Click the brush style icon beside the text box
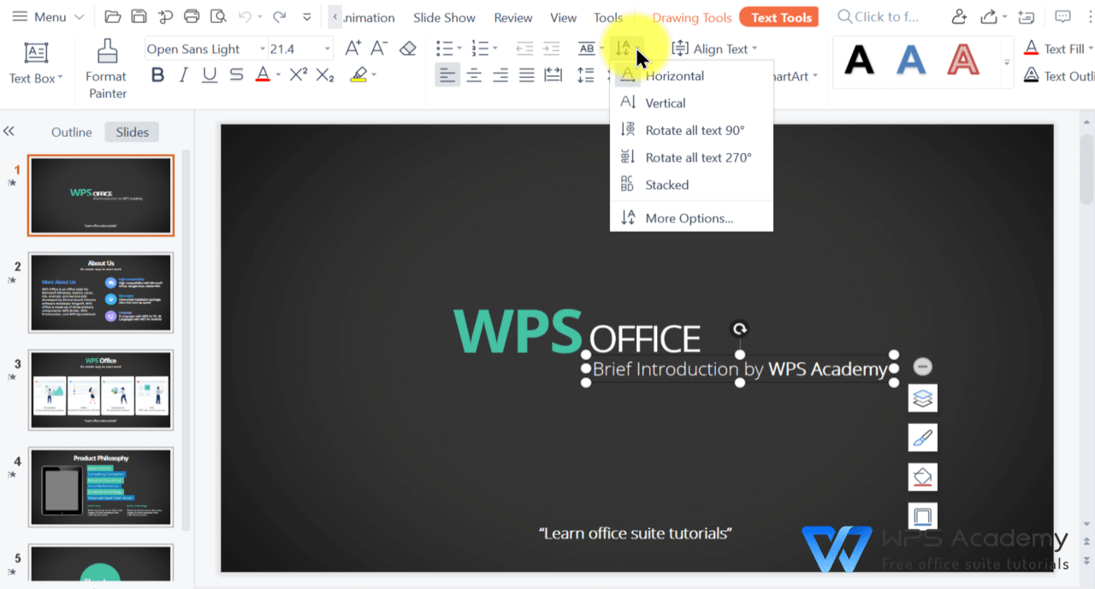 [x=922, y=438]
